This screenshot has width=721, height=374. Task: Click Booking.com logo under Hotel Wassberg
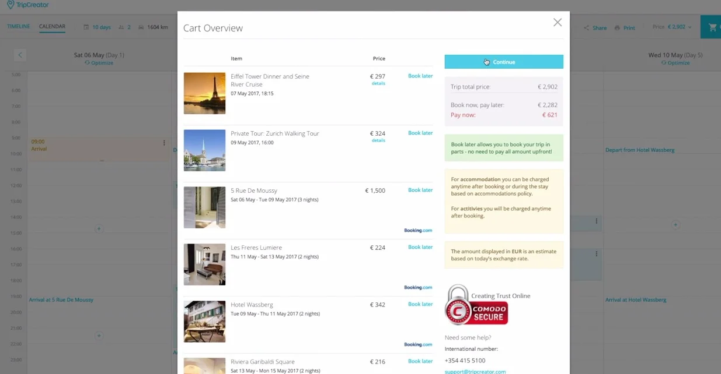click(x=418, y=345)
